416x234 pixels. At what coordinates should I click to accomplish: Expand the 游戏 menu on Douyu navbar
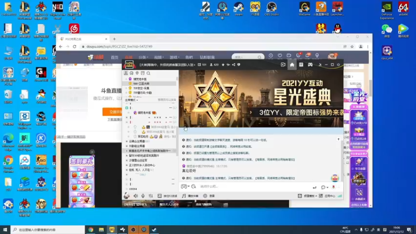click(x=175, y=57)
